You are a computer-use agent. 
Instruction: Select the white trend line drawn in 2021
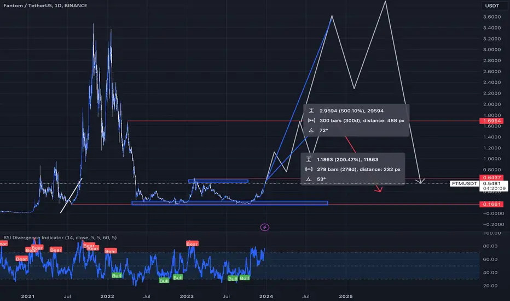pyautogui.click(x=71, y=195)
